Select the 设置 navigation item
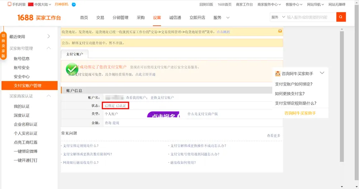The width and height of the screenshot is (359, 189). [x=157, y=17]
